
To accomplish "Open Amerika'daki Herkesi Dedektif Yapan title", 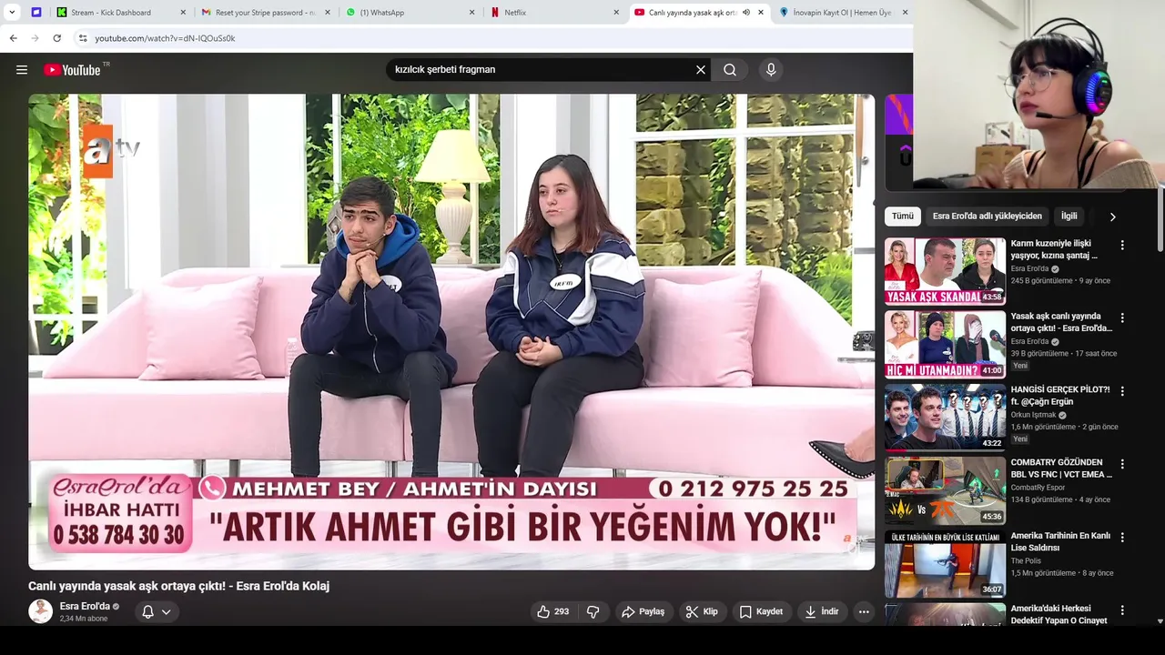I will tap(1059, 614).
